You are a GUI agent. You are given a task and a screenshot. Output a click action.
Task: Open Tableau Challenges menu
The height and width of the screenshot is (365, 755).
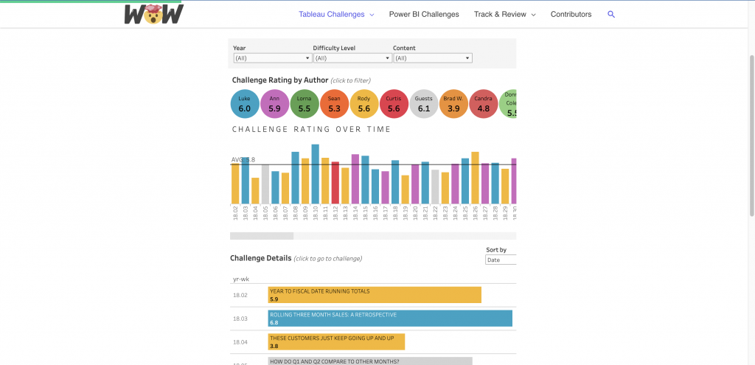(336, 14)
